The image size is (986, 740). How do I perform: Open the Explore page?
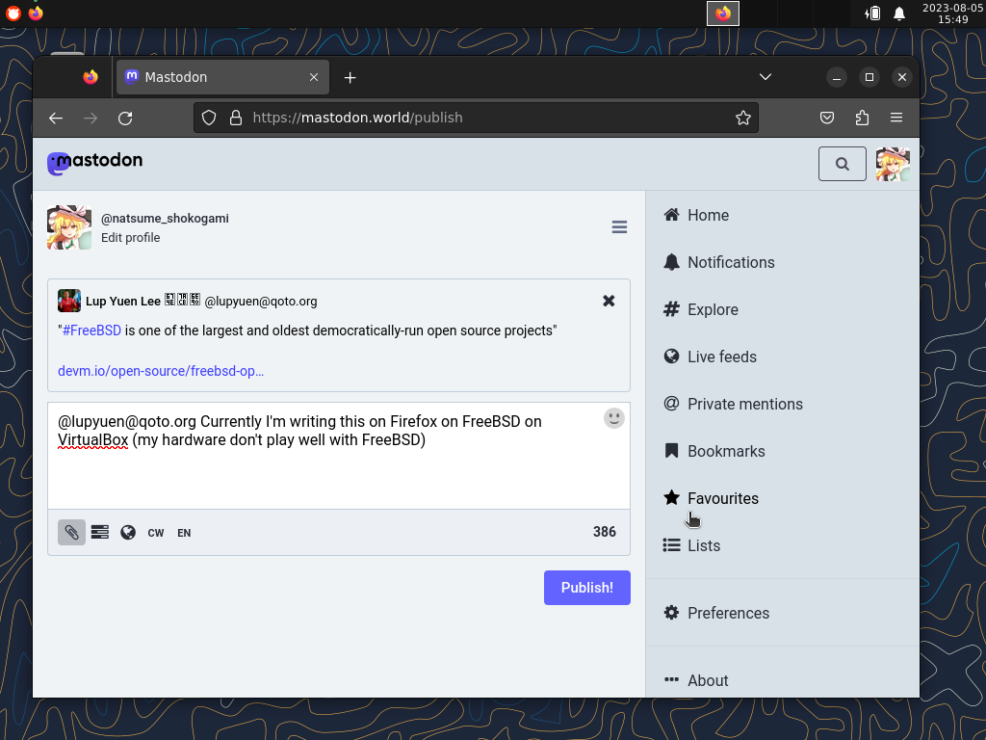[x=713, y=309]
